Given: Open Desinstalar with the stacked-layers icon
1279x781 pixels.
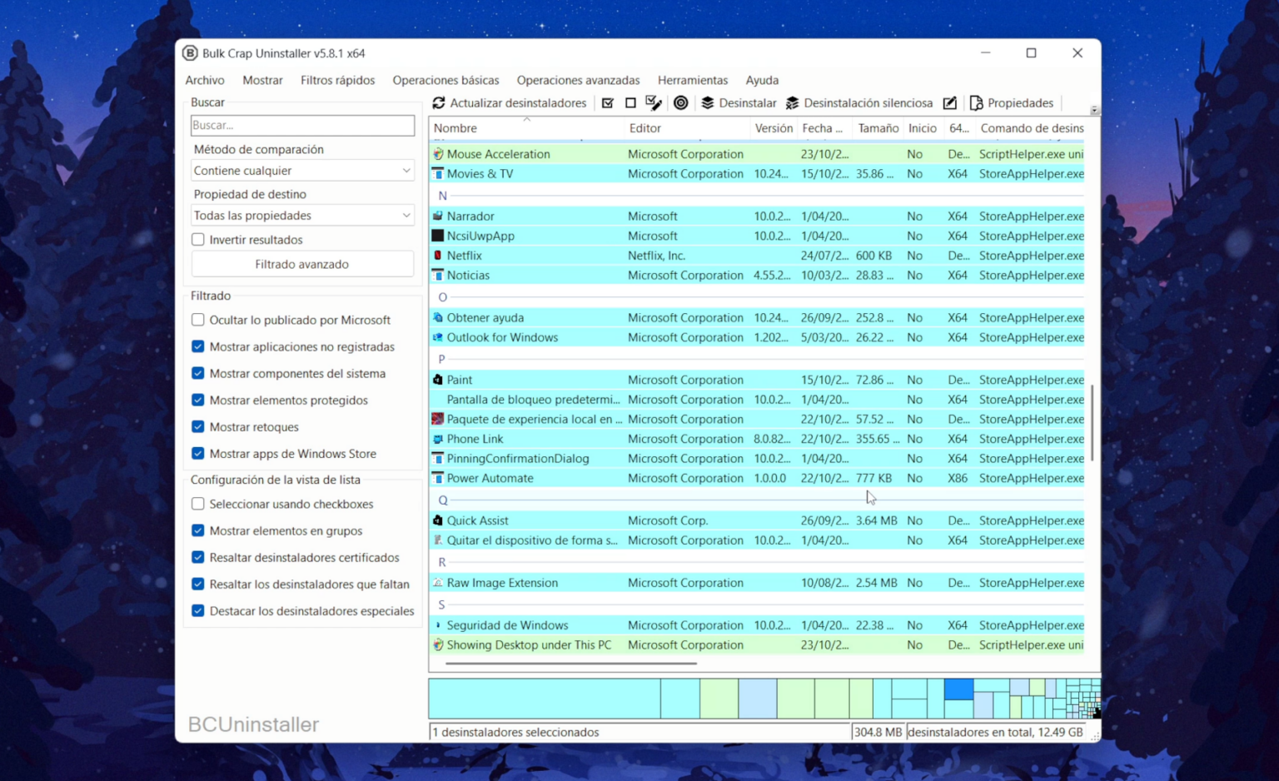Looking at the screenshot, I should click(x=708, y=102).
